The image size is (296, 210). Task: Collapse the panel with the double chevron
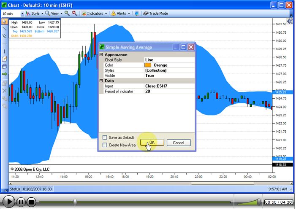290,21
